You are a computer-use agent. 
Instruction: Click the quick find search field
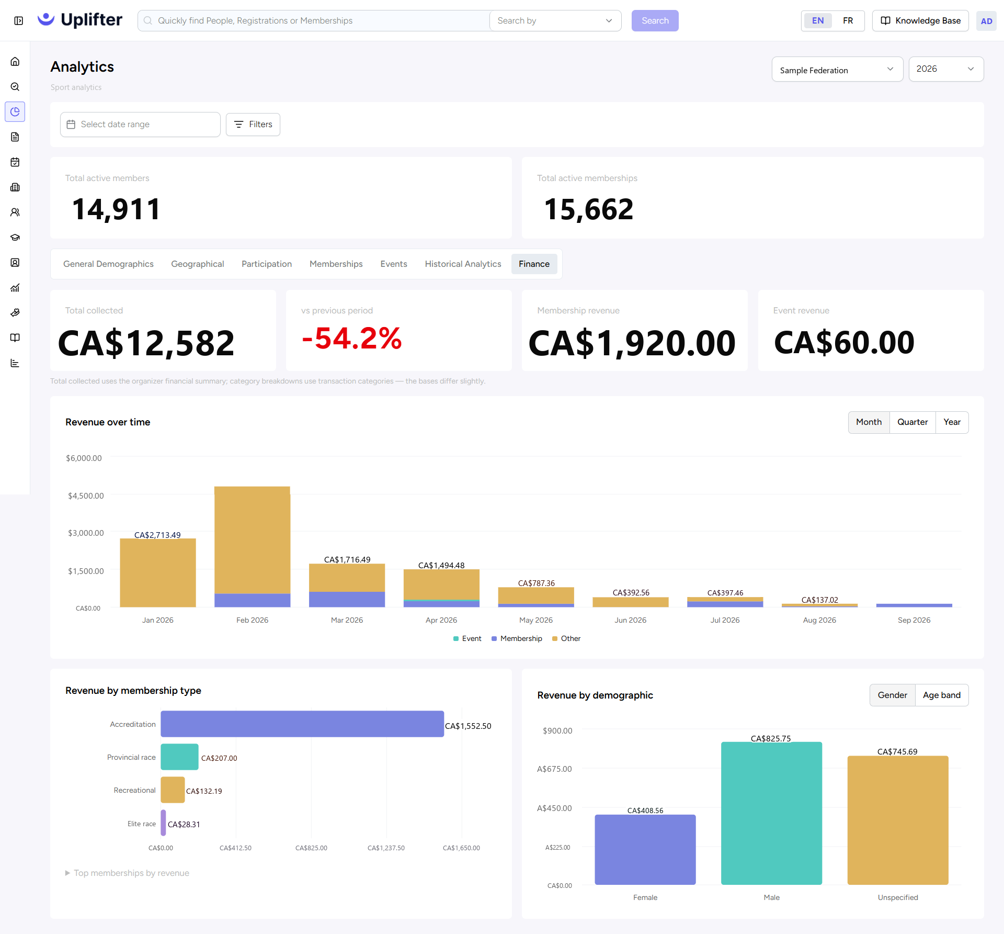click(x=314, y=21)
